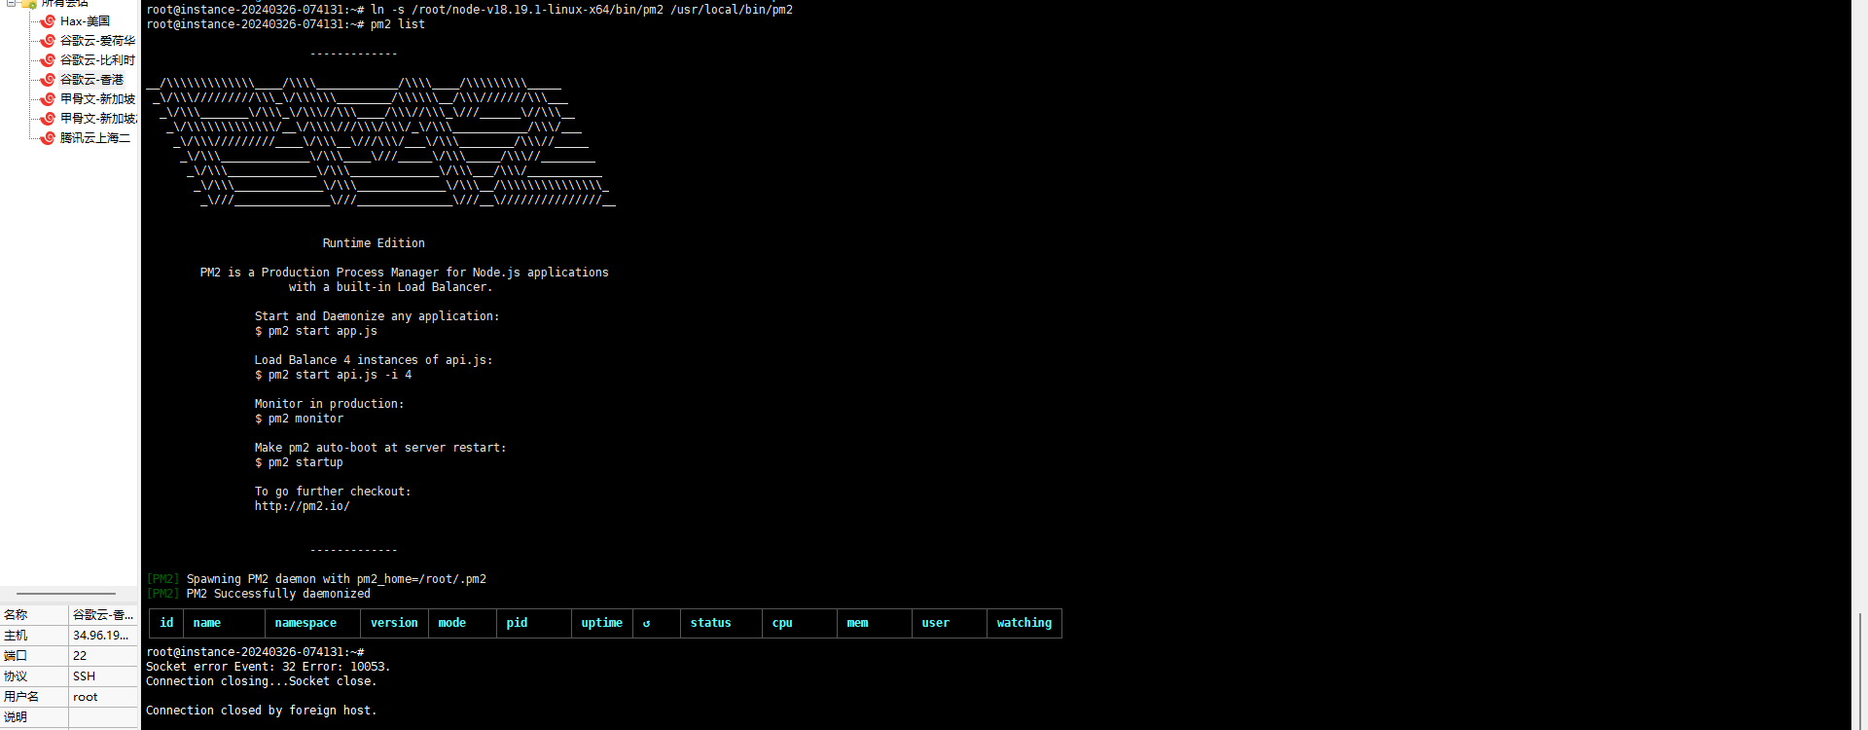Click the 谷歌云-香港 session icon

click(x=47, y=80)
